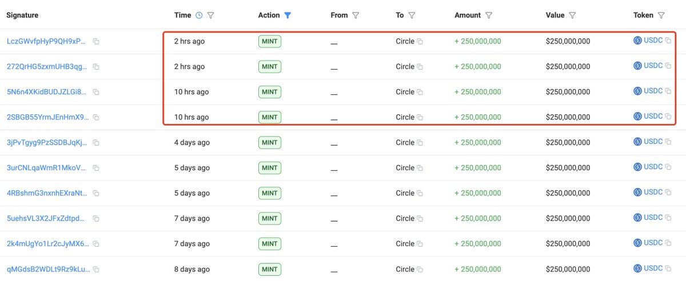Open the Time column filter

210,15
